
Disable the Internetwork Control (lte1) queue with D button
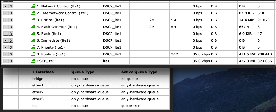pyautogui.click(x=11, y=13)
